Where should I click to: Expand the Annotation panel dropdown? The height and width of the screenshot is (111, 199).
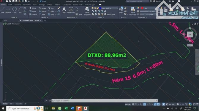72,17
